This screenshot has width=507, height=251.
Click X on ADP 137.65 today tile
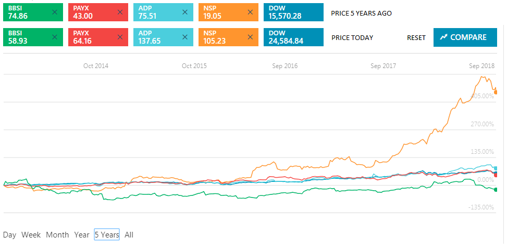coord(185,37)
